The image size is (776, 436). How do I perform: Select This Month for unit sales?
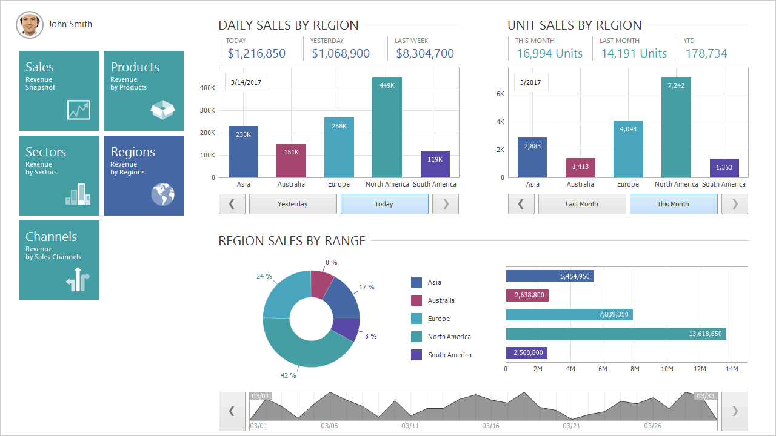[674, 204]
